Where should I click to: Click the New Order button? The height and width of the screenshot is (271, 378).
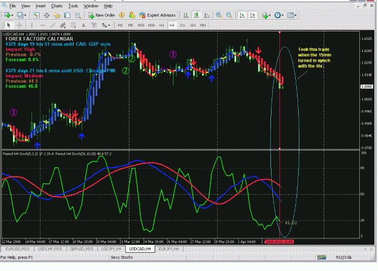pos(102,16)
